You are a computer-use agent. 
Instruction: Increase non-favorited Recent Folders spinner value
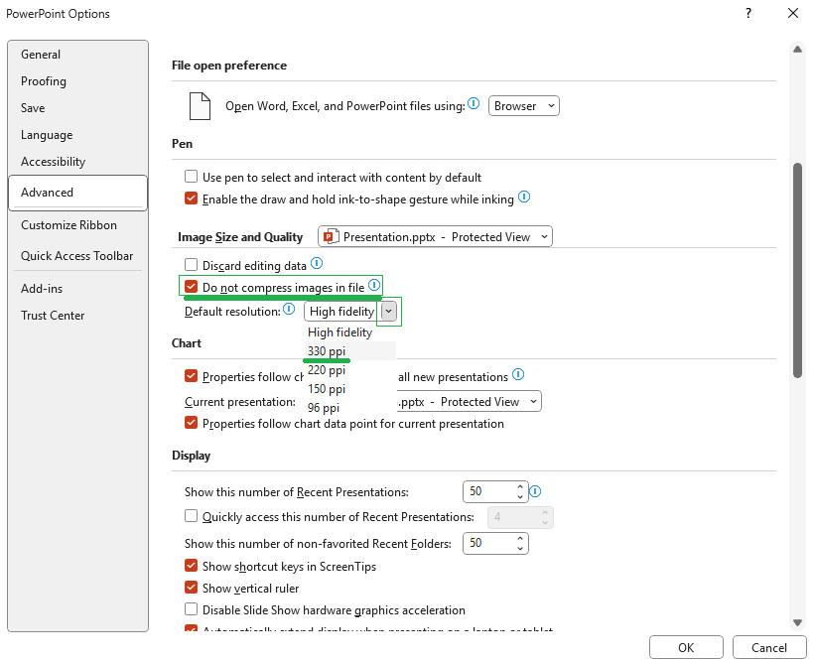[x=520, y=539]
